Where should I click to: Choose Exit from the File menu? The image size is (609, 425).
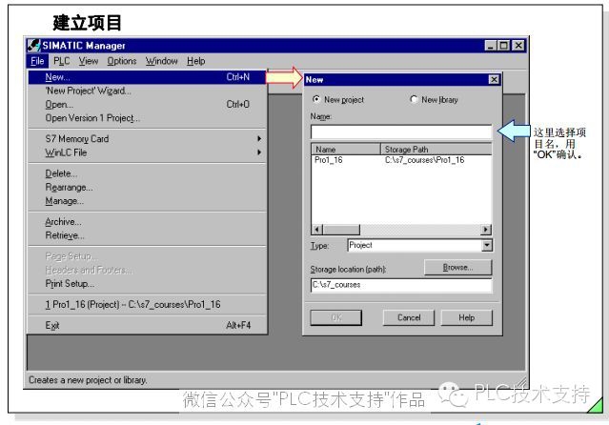click(x=147, y=325)
